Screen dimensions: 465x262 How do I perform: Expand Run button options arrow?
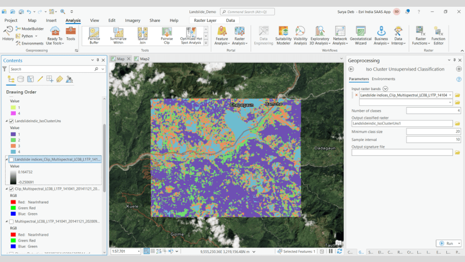[x=459, y=243]
